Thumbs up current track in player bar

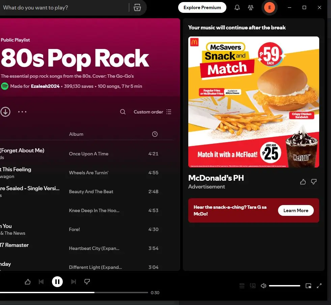pyautogui.click(x=27, y=282)
